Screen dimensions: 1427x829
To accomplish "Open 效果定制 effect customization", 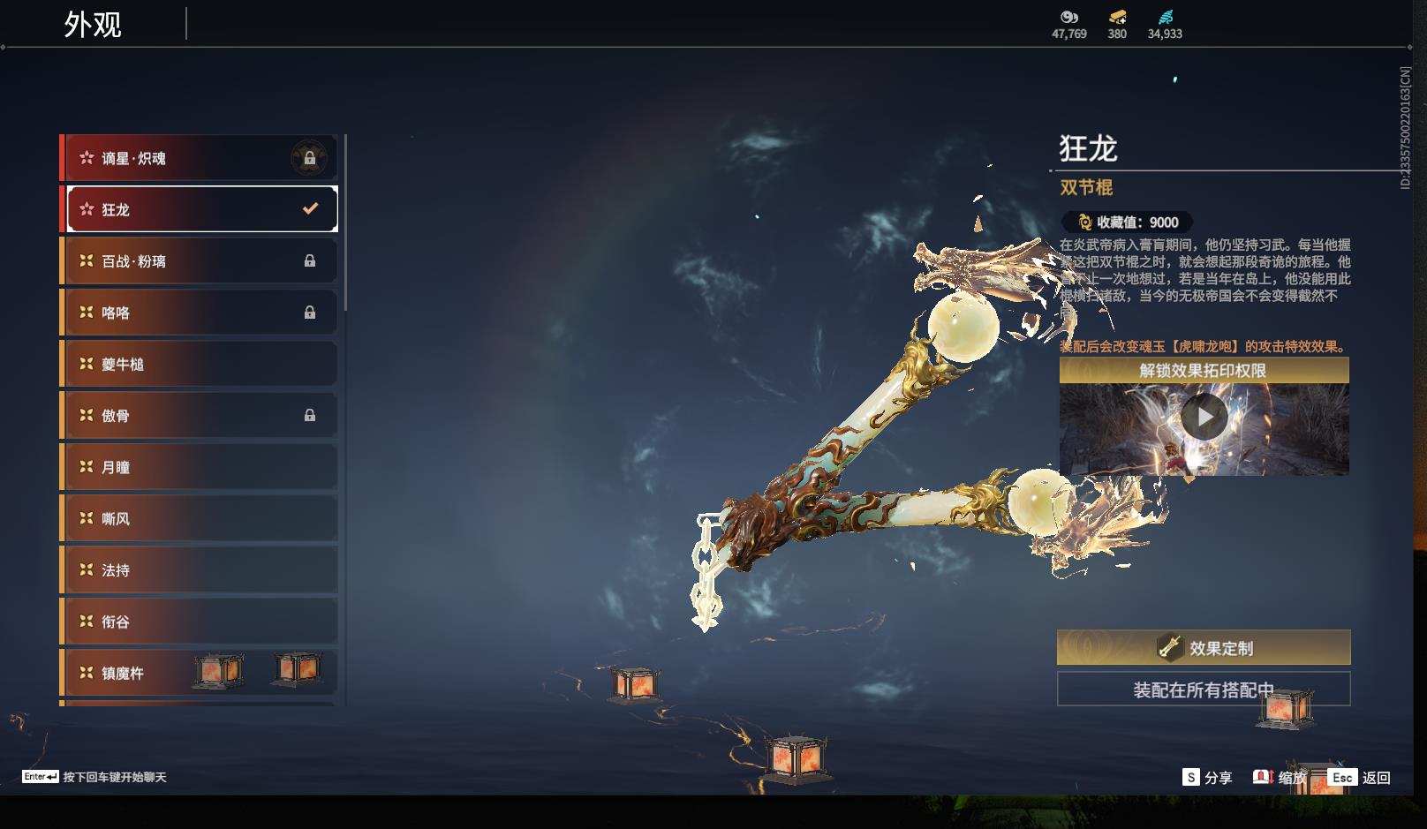I will [1204, 648].
